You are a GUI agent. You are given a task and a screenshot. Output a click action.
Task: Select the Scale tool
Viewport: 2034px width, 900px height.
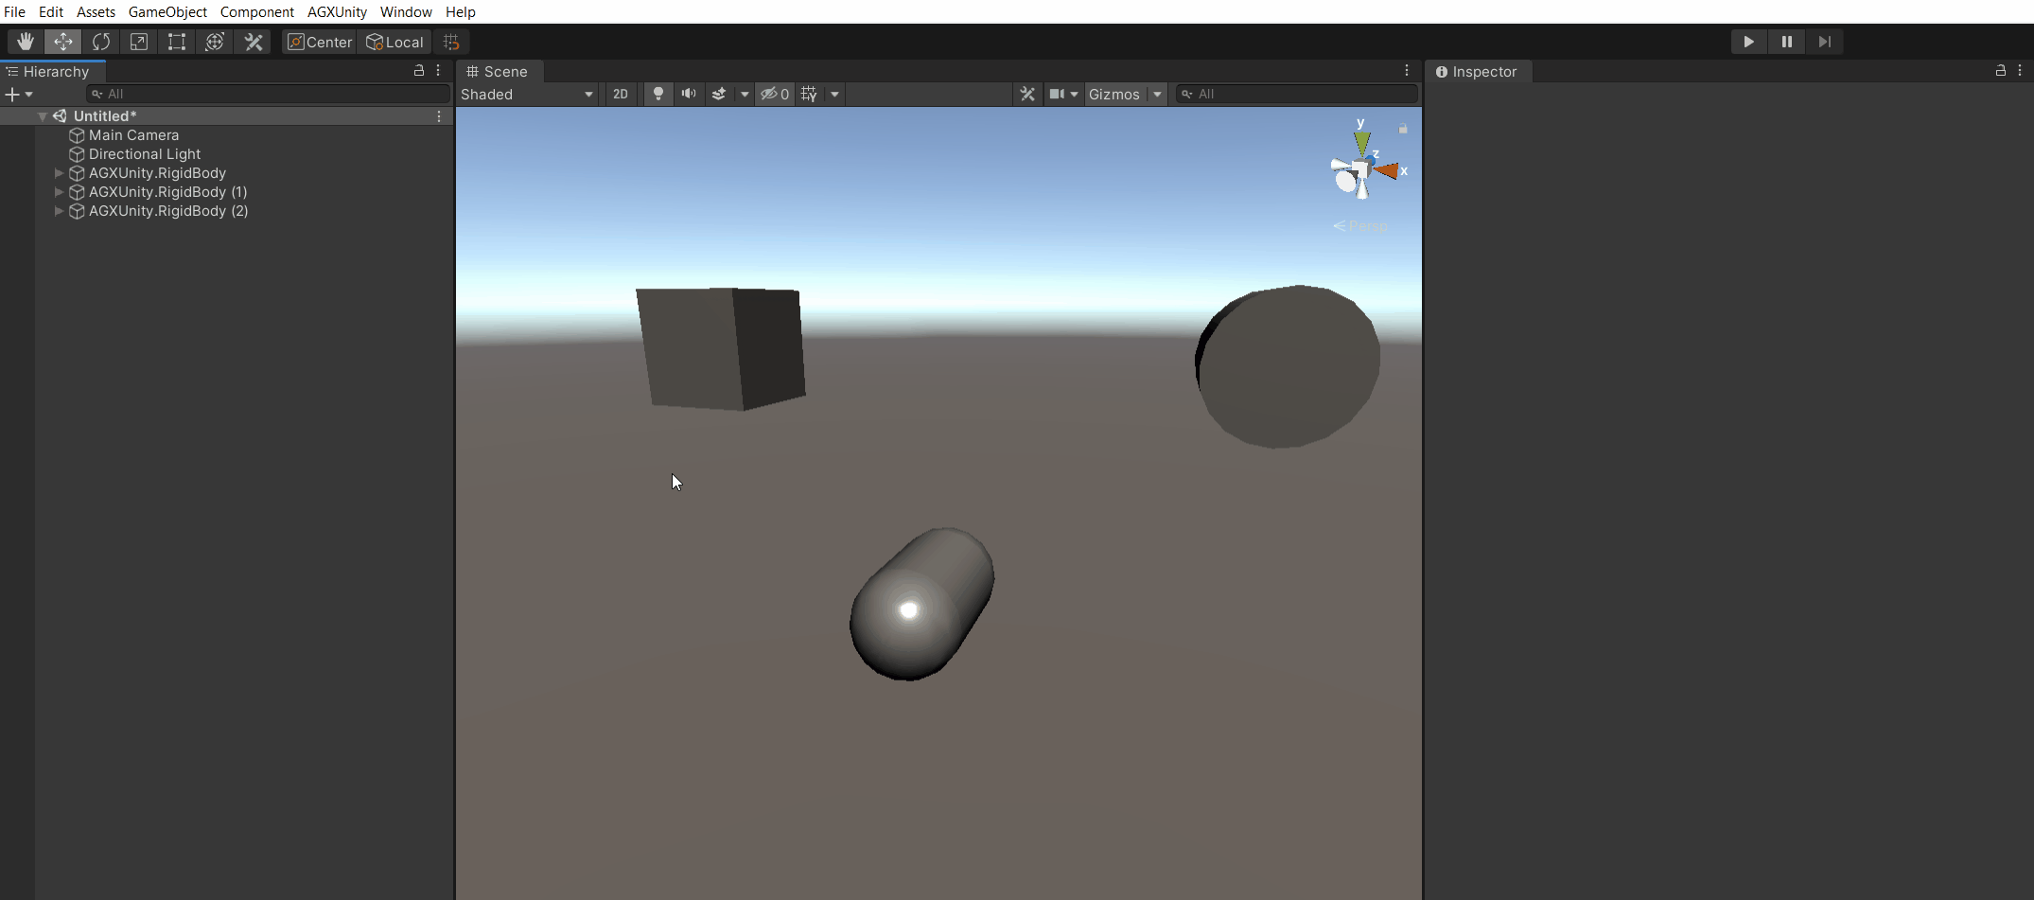(x=138, y=42)
